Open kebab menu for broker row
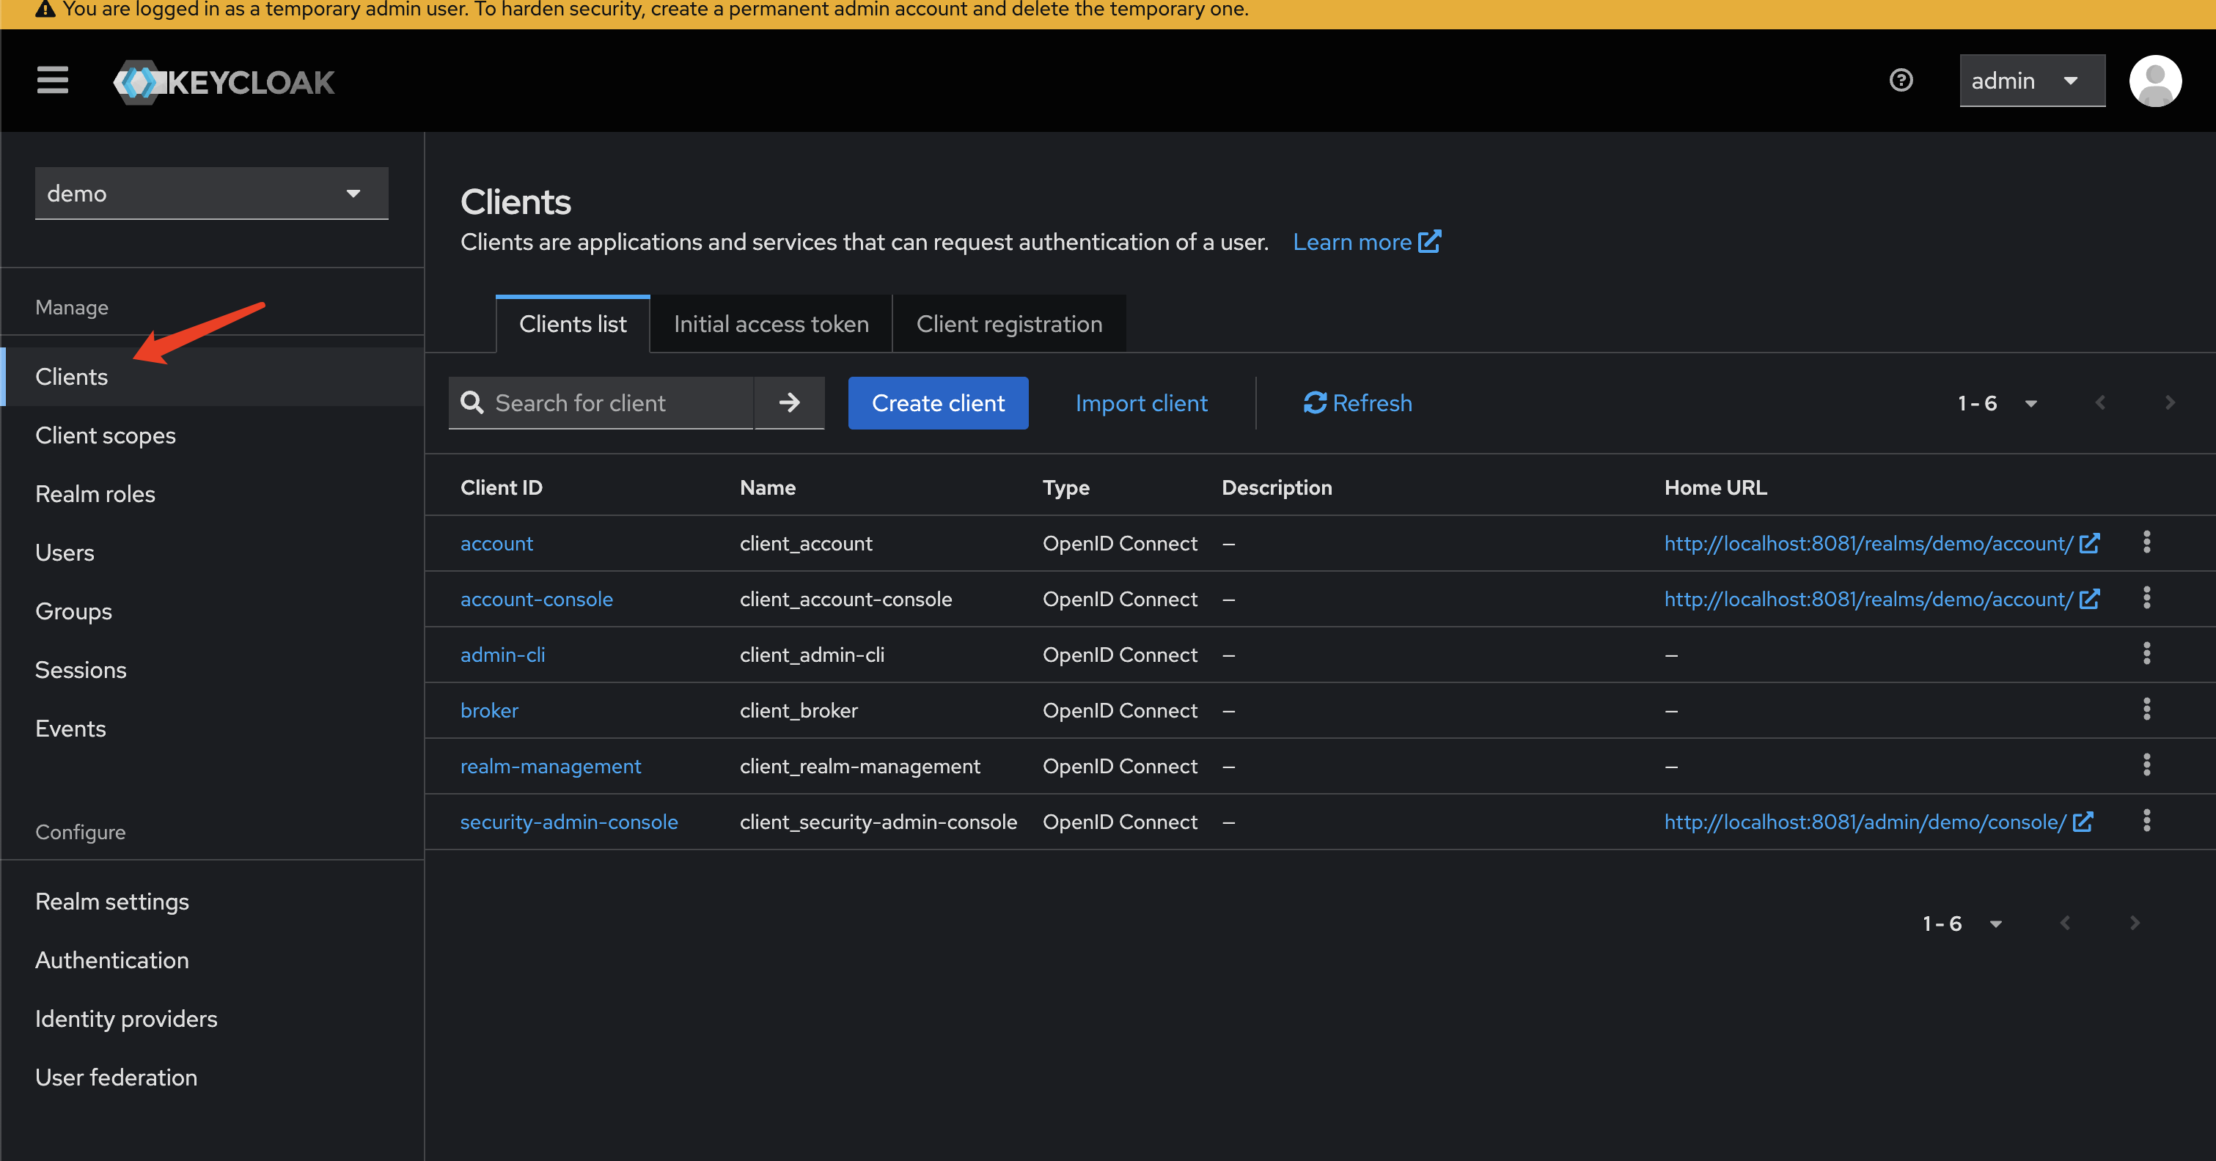The height and width of the screenshot is (1161, 2216). [2146, 710]
